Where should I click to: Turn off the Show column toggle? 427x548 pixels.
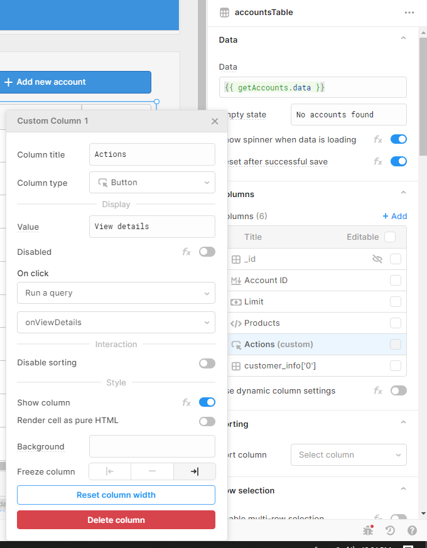(207, 402)
